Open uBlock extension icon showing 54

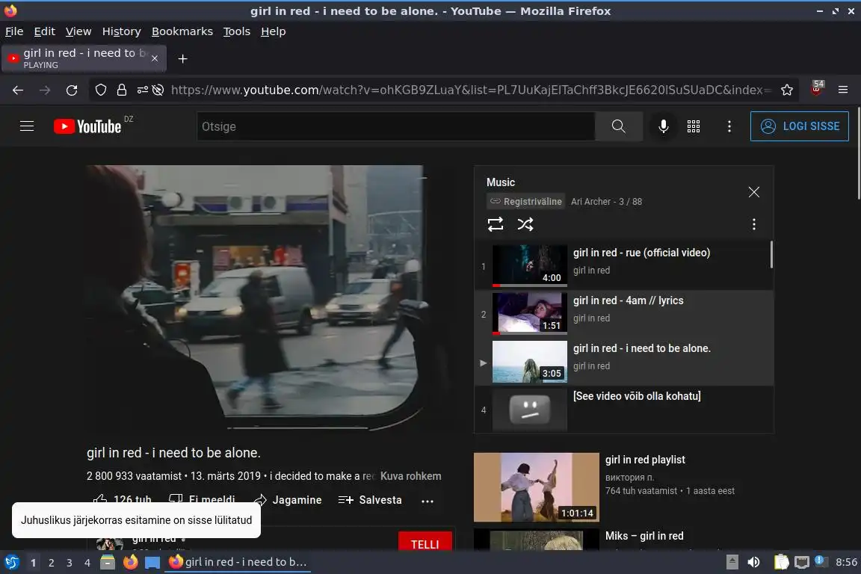817,89
